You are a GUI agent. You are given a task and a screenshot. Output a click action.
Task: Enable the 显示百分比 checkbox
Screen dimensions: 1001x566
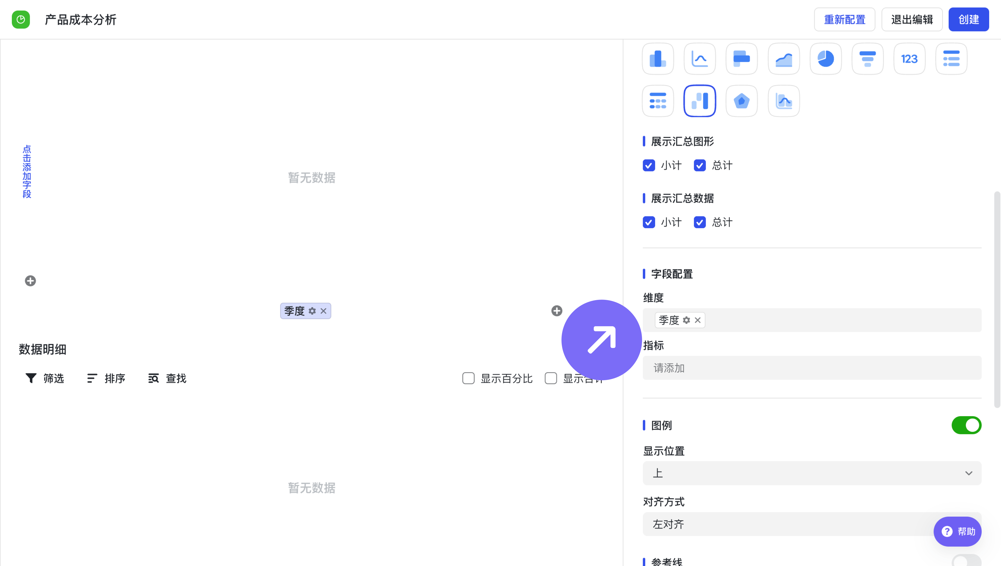(468, 378)
